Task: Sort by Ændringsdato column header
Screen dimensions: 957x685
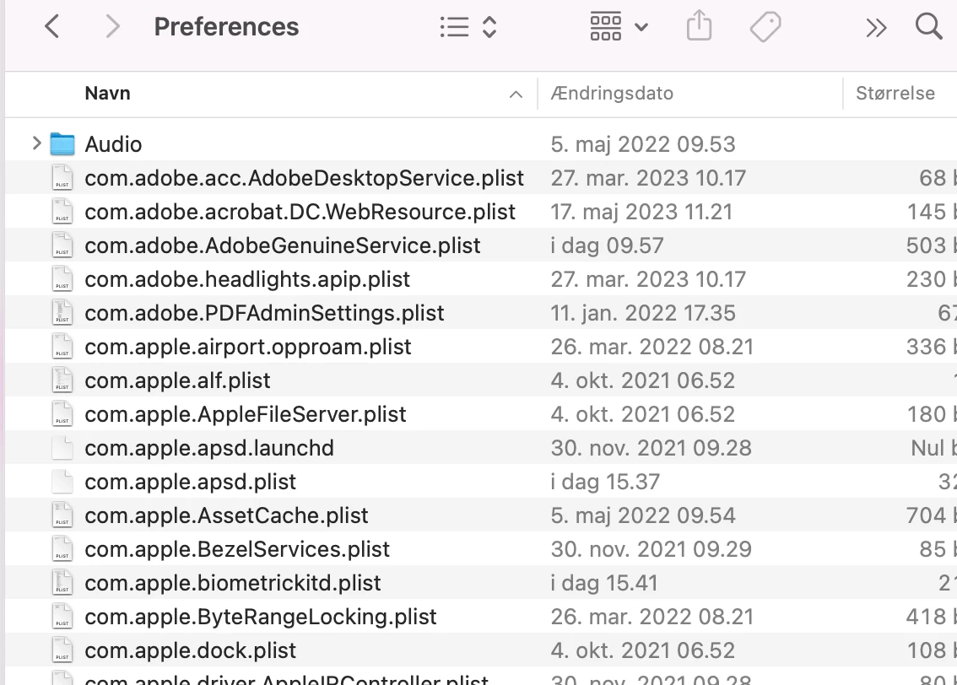Action: (612, 94)
